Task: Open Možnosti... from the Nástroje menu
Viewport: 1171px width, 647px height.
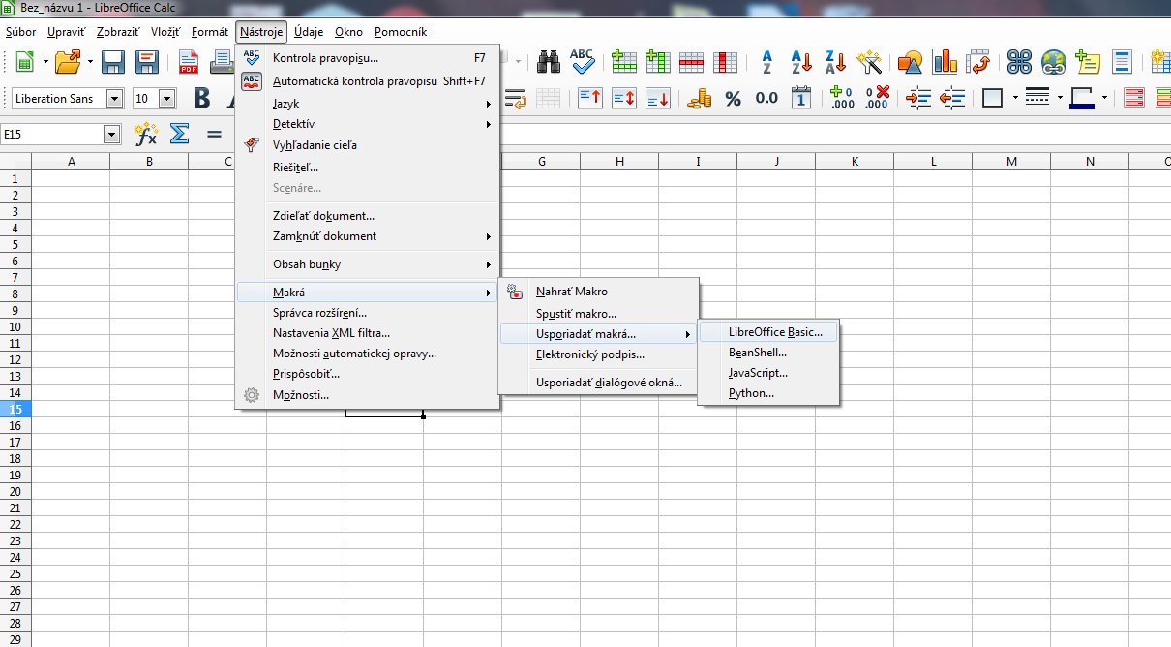Action: click(368, 395)
